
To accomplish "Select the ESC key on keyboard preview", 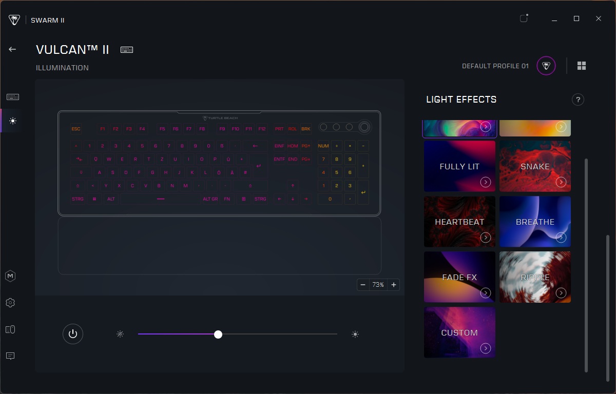I will point(76,129).
